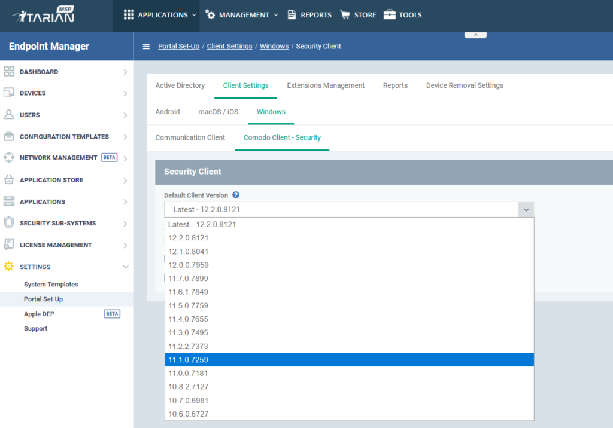
Task: Expand the Users sidebar chevron
Action: tap(125, 115)
